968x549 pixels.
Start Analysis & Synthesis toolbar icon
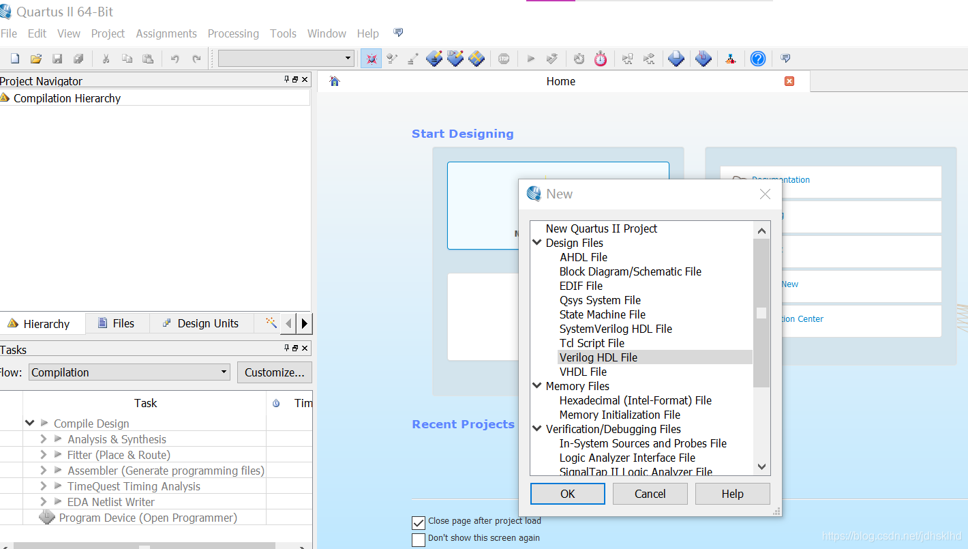click(552, 59)
